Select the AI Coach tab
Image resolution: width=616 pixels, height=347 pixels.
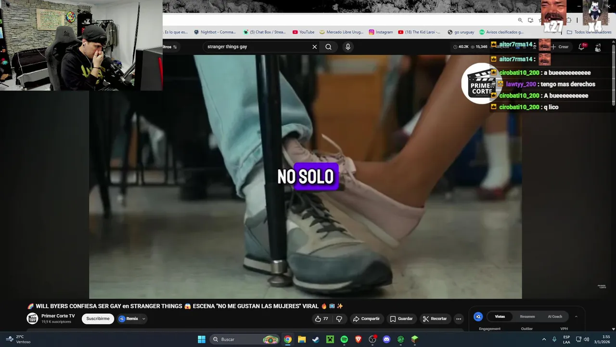(555, 317)
